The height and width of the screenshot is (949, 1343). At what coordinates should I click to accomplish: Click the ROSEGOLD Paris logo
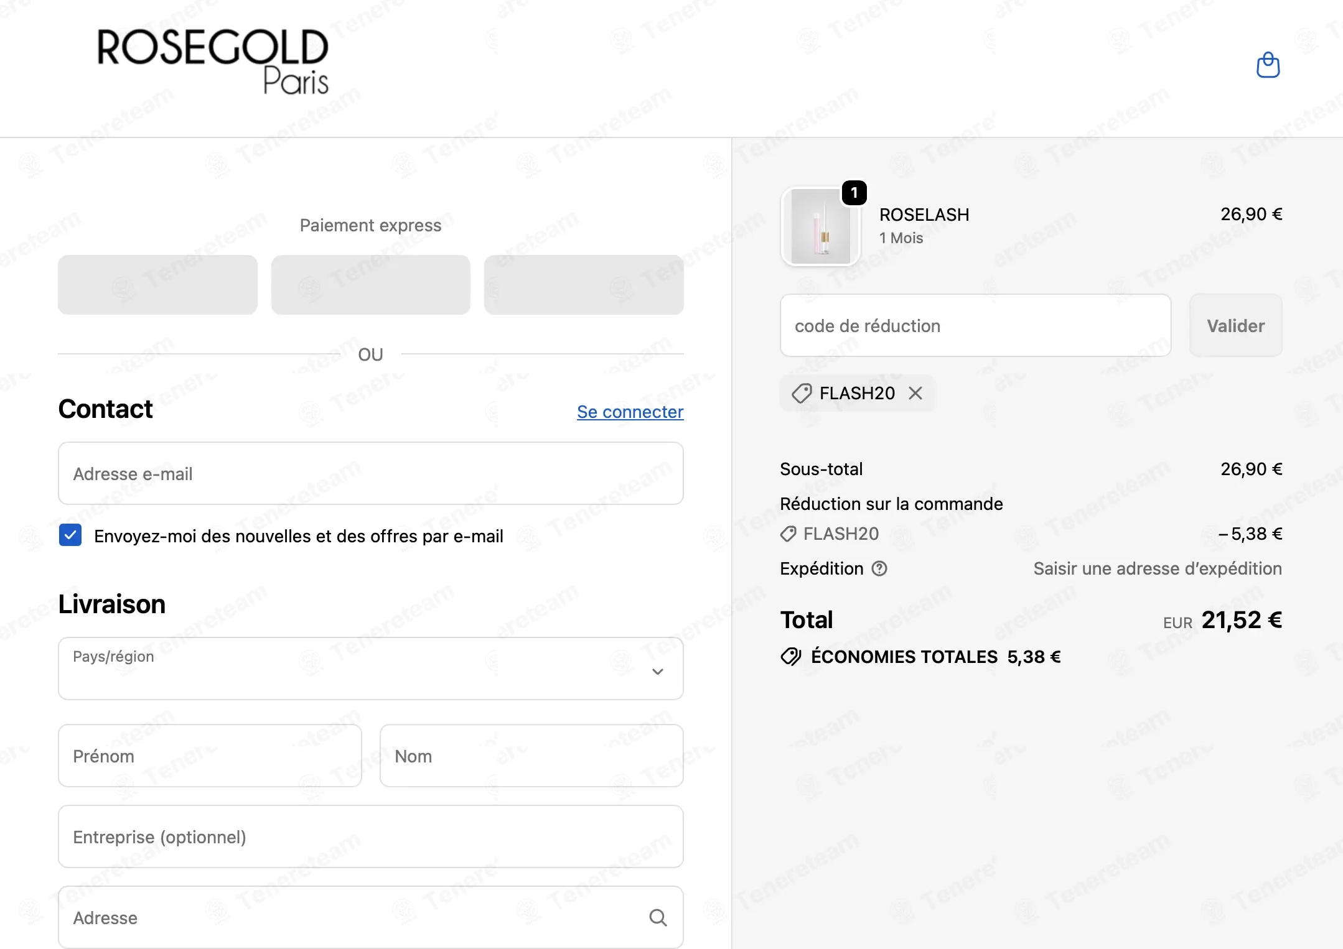click(x=213, y=62)
